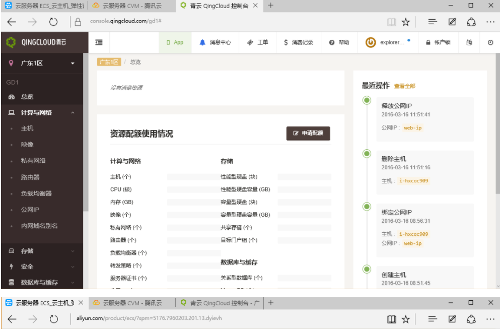Image resolution: width=500 pixels, height=329 pixels.
Task: Open the 广东1区 region dropdown
Action: (42, 63)
